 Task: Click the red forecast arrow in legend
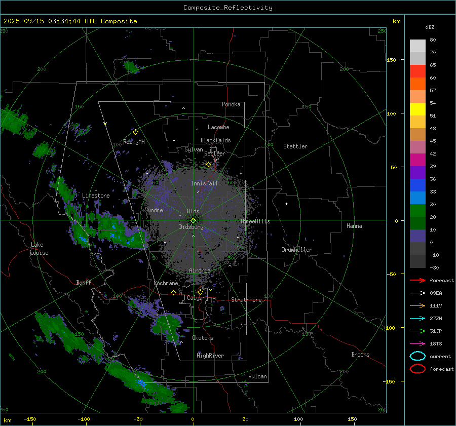coord(417,280)
